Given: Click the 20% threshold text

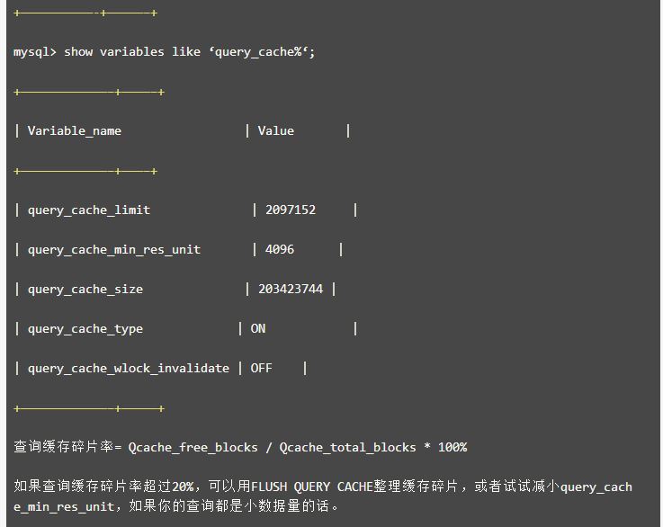Looking at the screenshot, I should 184,487.
